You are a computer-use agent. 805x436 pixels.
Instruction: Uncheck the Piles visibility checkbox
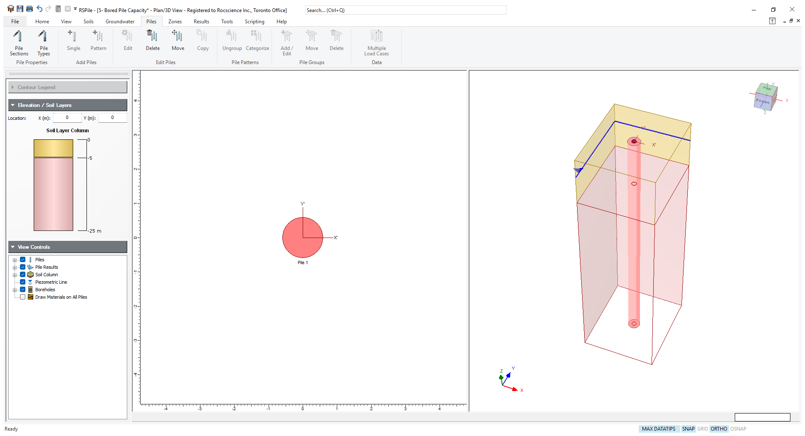click(x=23, y=260)
